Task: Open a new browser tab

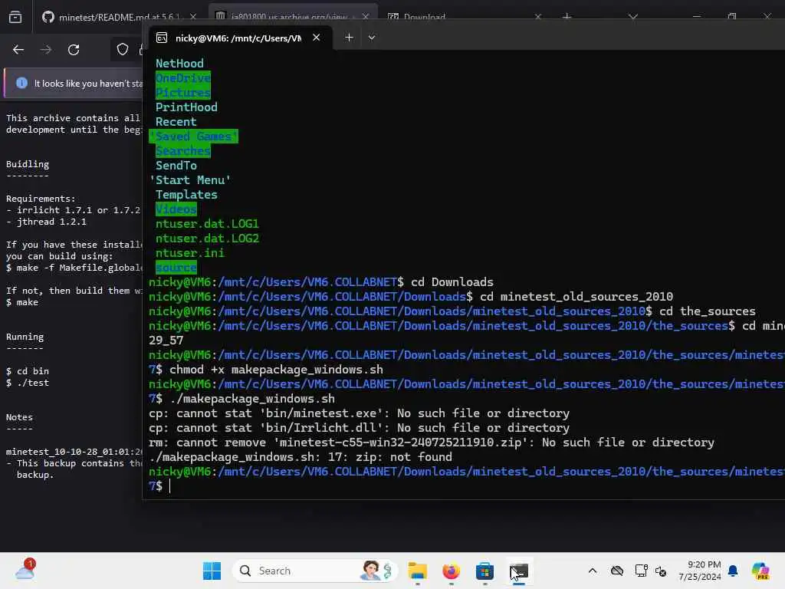Action: click(567, 17)
